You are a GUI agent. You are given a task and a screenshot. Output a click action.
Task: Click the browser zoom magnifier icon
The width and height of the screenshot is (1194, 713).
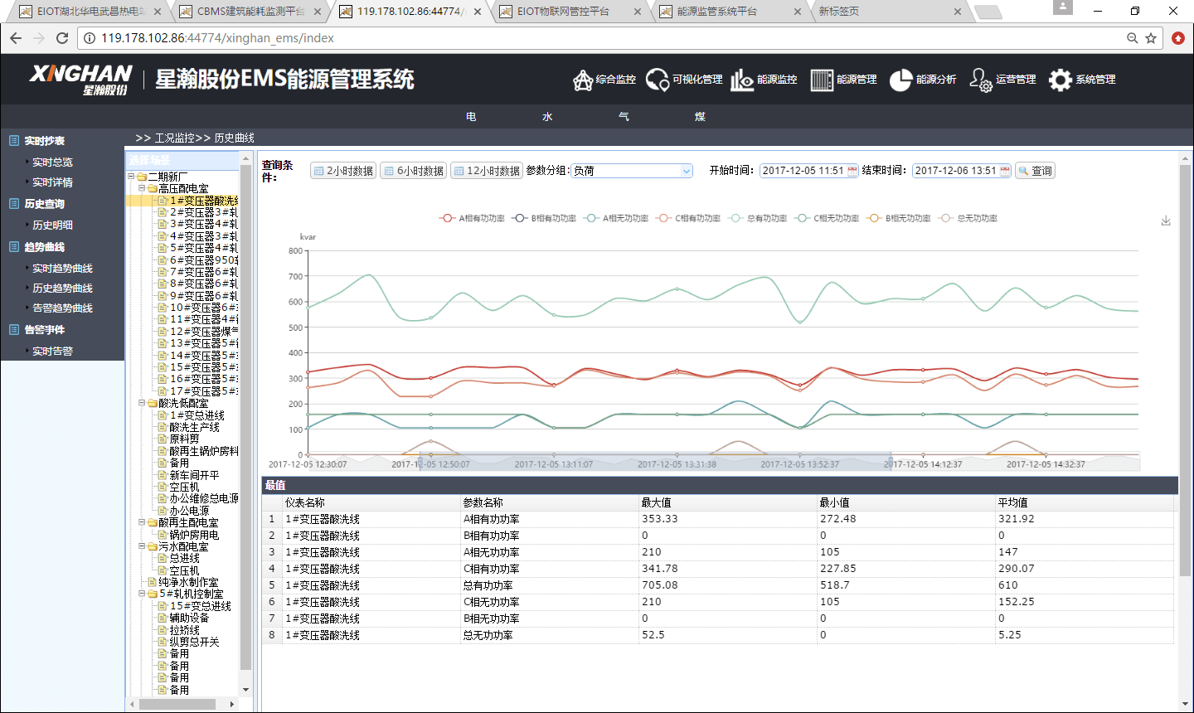tap(1133, 38)
